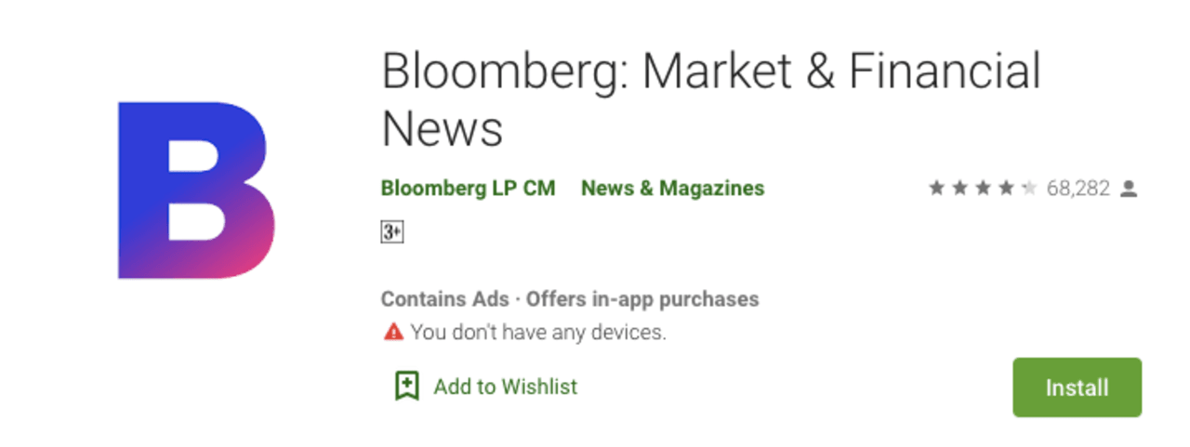
Task: Open the Bloomberg LP CM developer page
Action: (x=468, y=189)
